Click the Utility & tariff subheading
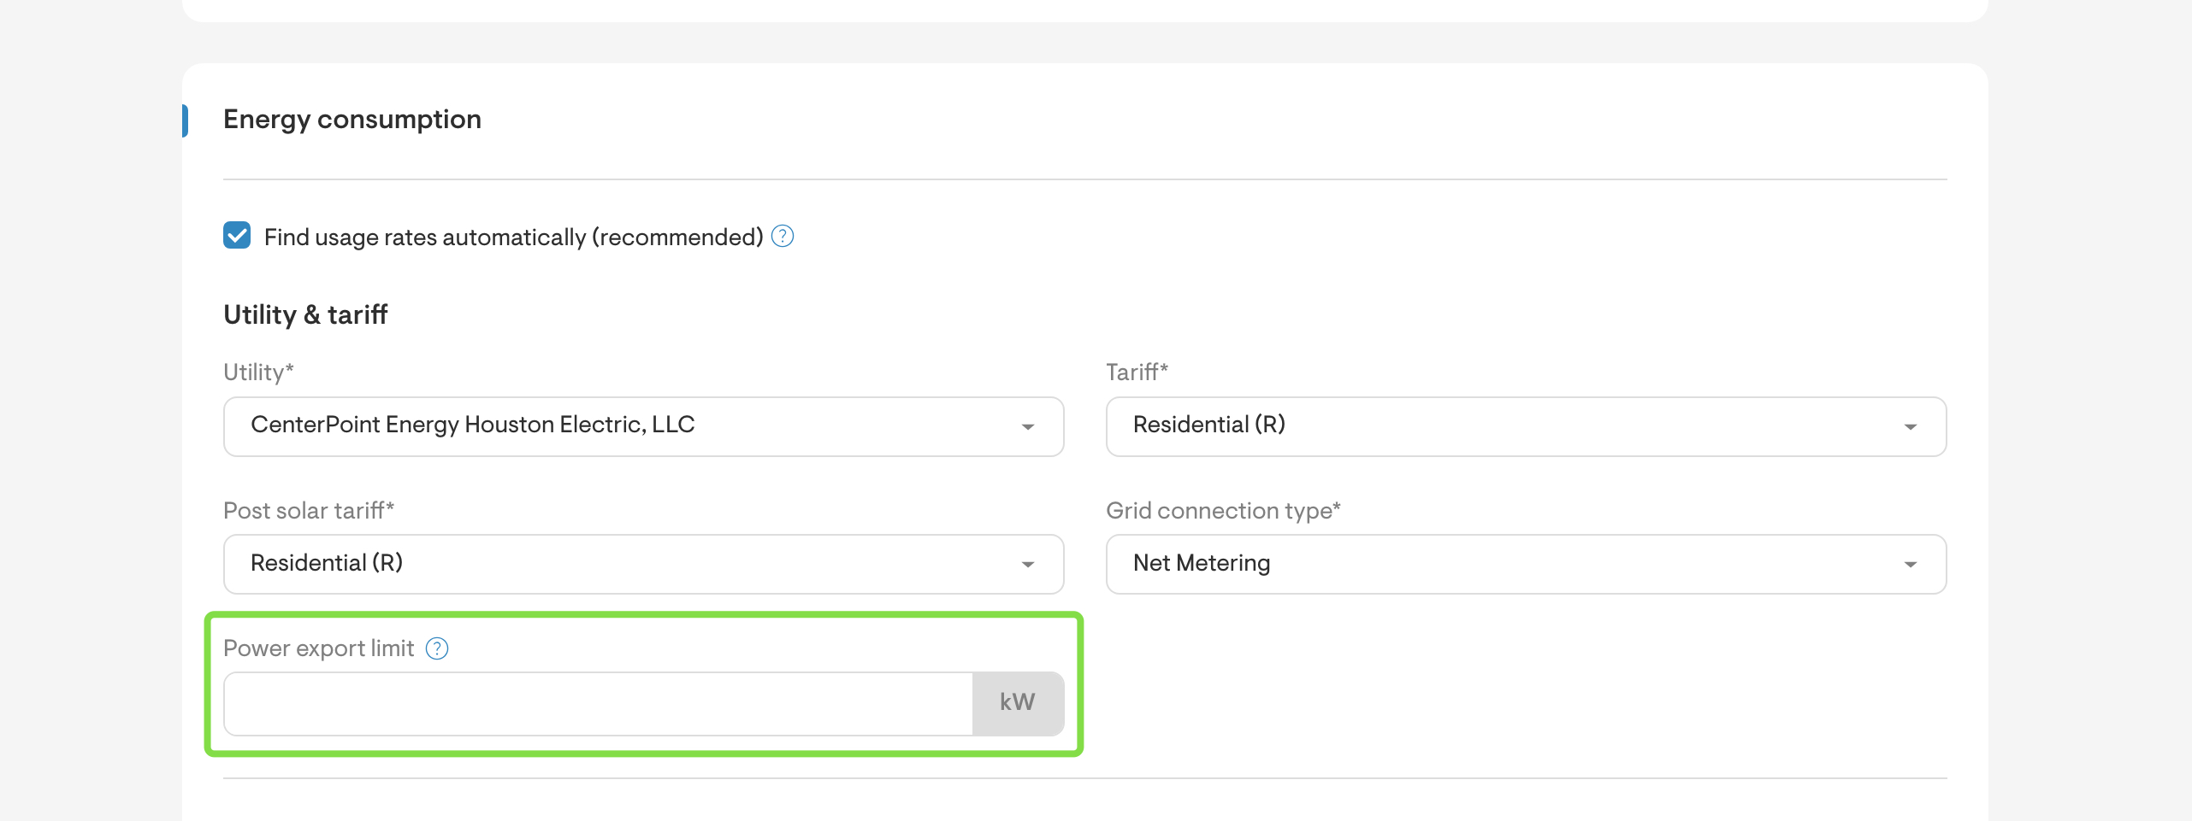 pos(305,315)
